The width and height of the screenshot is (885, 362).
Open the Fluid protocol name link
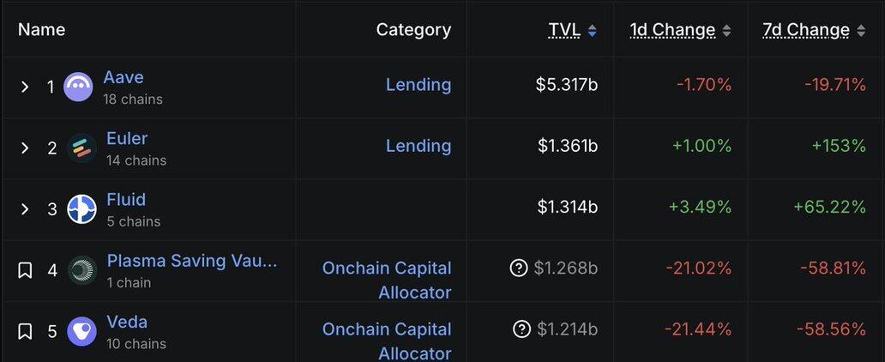pos(126,199)
